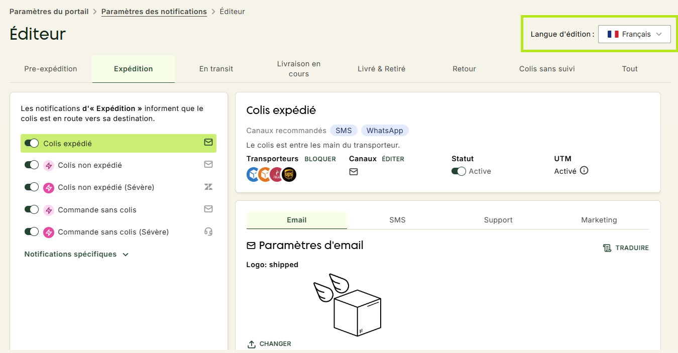Select the Expédition tab
678x353 pixels.
134,69
